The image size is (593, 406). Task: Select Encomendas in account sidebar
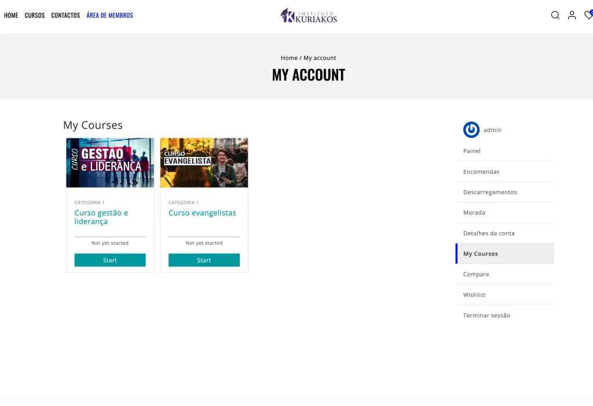coord(505,171)
